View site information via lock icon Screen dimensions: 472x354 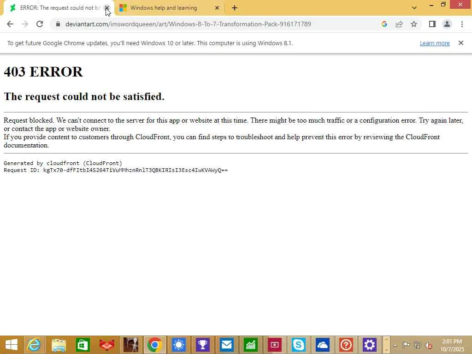58,24
